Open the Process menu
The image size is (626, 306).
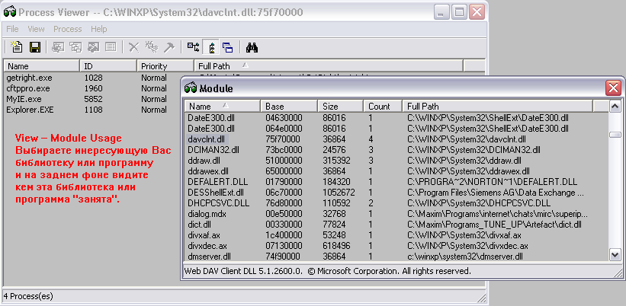click(x=68, y=29)
